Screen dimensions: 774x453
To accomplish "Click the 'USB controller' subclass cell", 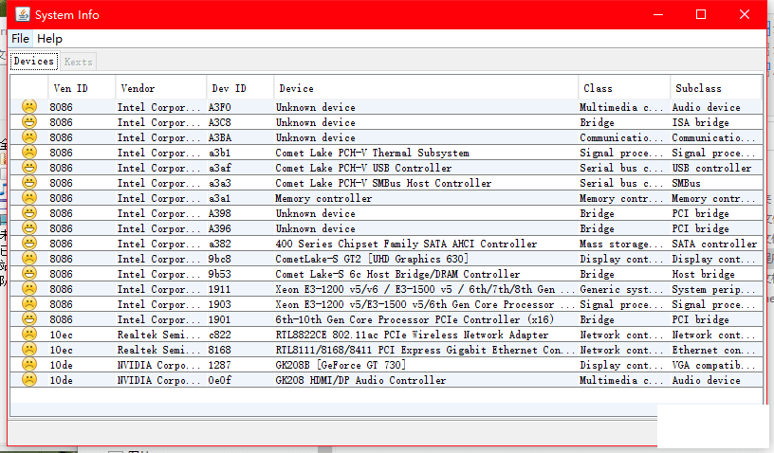I will point(711,168).
